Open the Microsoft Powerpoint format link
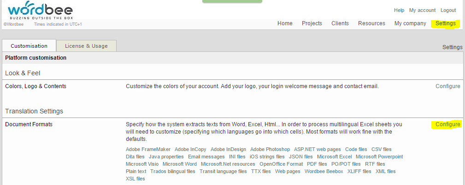Image resolution: width=465 pixels, height=185 pixels. [x=379, y=157]
